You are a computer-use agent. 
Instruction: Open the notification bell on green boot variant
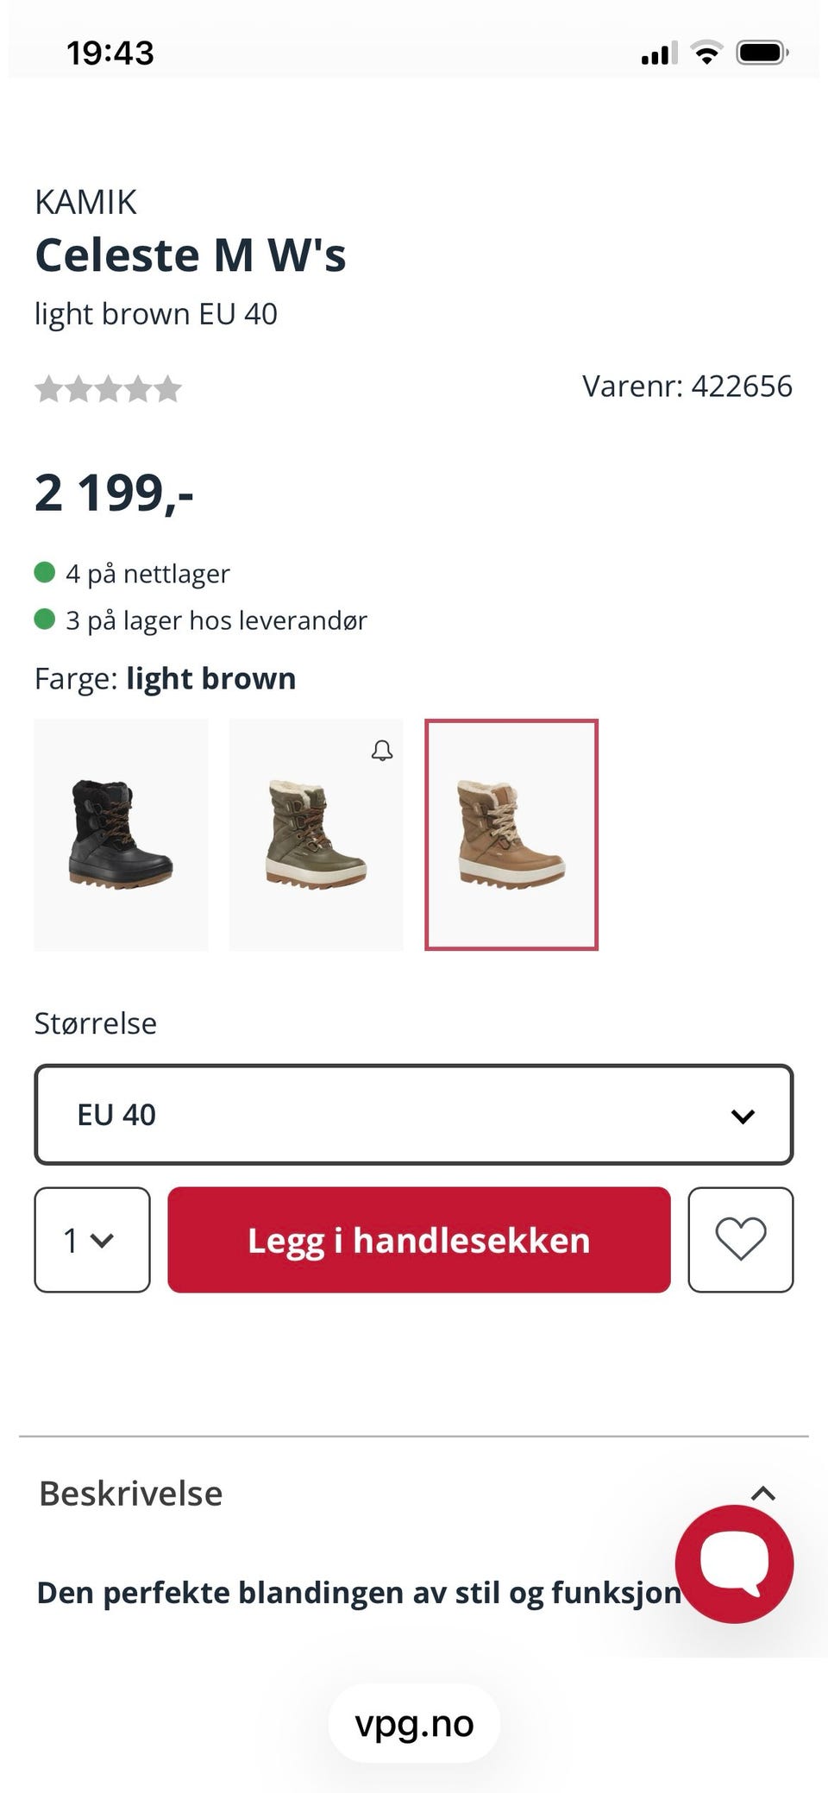[x=381, y=751]
